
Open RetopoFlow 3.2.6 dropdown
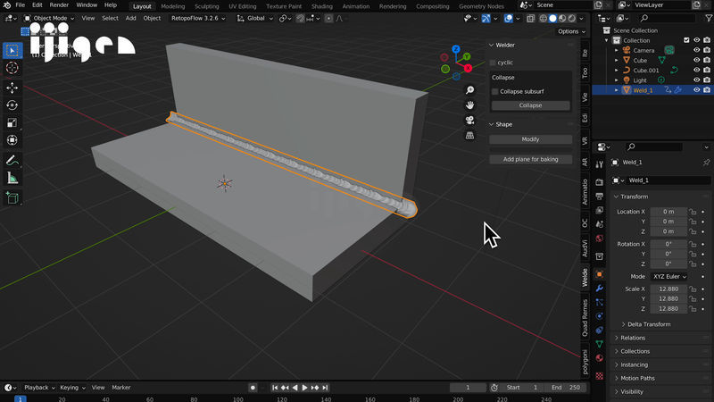(198, 18)
